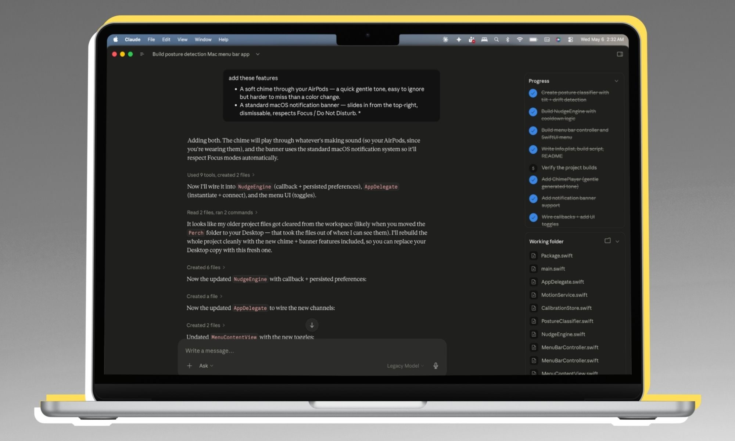Open main.swift in the working folder
This screenshot has height=441, width=735.
coord(553,269)
